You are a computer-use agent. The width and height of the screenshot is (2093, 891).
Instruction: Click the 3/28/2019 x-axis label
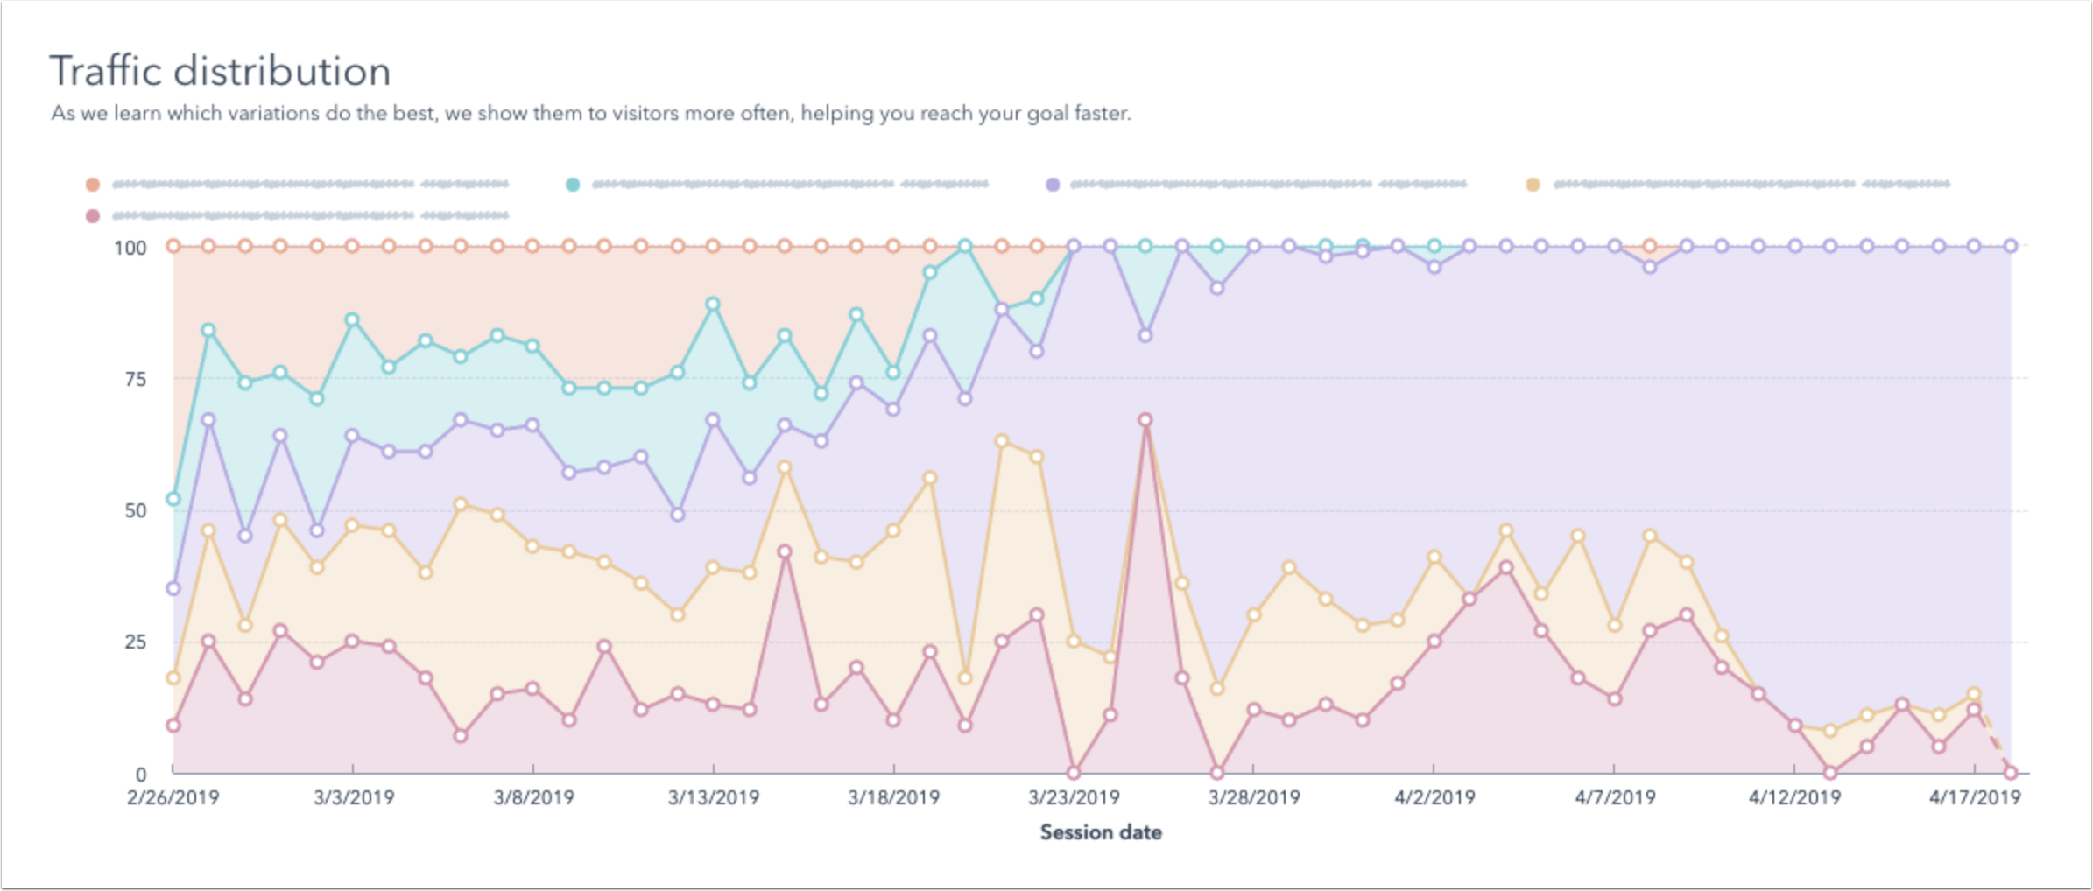click(1254, 797)
